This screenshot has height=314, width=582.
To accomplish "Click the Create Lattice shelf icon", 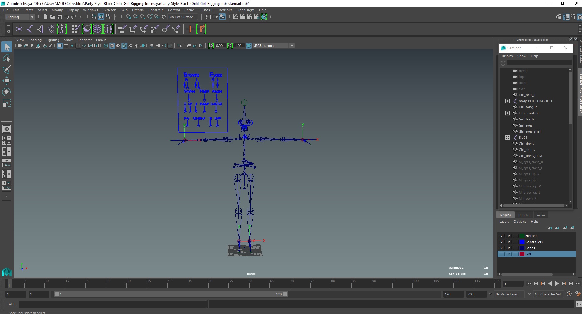I will [x=97, y=29].
